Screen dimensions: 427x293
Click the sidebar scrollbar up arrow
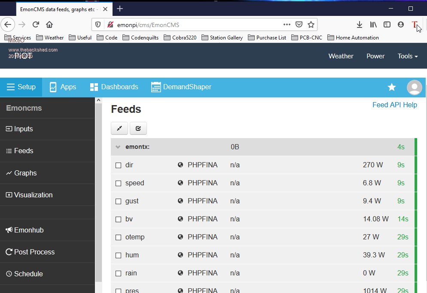tap(98, 100)
